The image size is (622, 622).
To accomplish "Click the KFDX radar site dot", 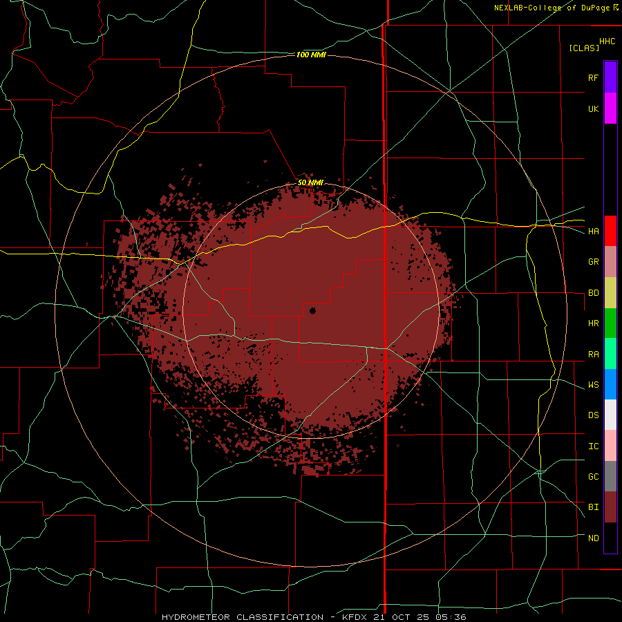I will (312, 310).
